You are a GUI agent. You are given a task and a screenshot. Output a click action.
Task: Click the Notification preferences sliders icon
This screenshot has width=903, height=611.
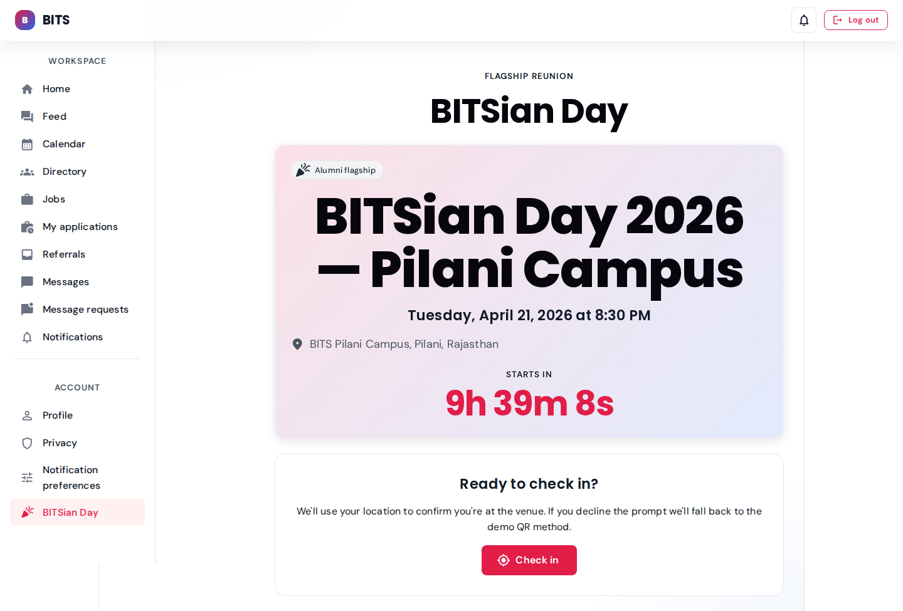(x=27, y=478)
